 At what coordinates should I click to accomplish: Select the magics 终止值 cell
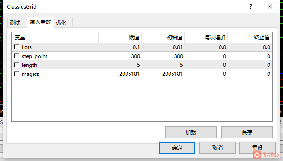(250, 74)
